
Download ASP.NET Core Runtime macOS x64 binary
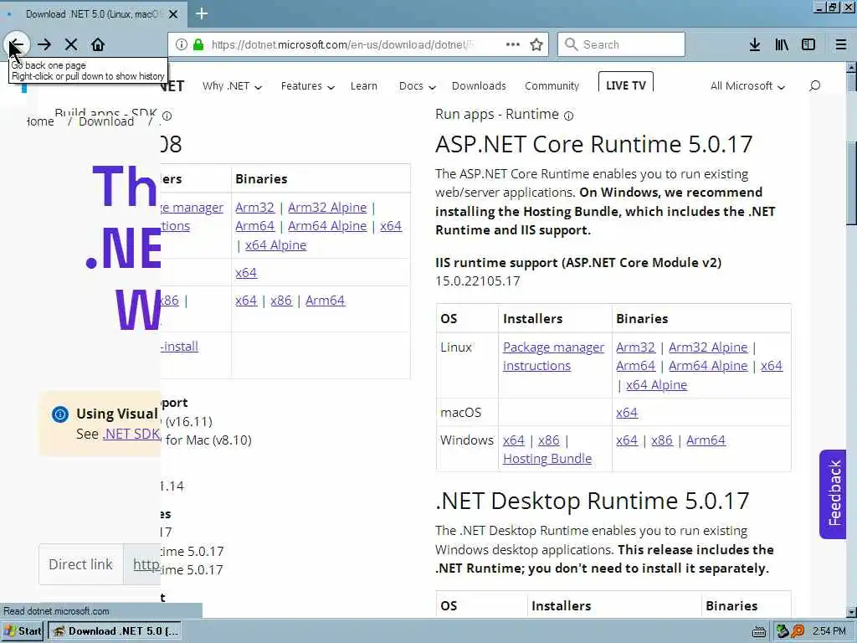click(627, 413)
